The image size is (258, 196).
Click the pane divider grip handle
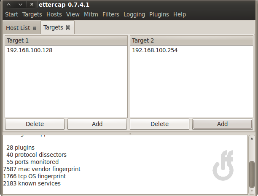click(129, 134)
